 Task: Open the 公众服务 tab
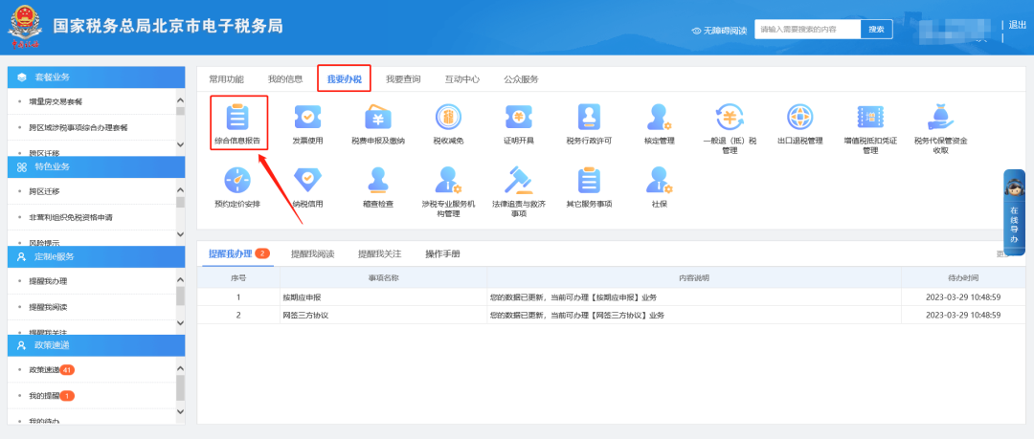[x=521, y=79]
